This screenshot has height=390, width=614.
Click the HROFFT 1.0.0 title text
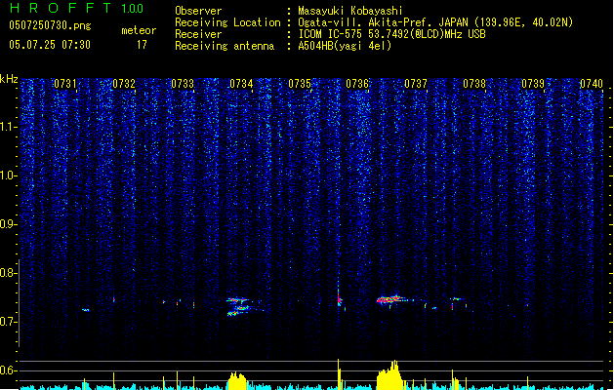(x=76, y=8)
